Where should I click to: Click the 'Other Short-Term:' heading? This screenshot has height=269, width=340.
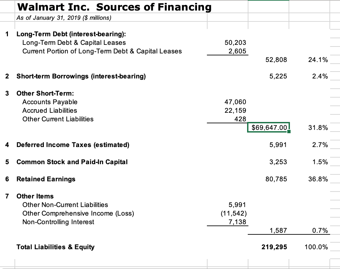(x=45, y=93)
